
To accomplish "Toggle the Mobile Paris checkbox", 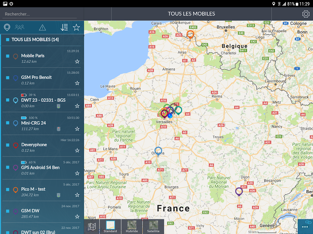I will (x=8, y=56).
